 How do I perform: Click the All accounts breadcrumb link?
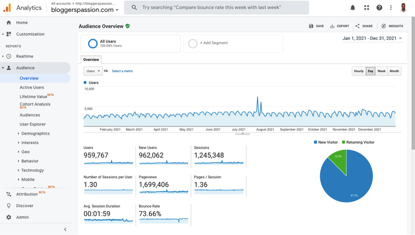click(x=61, y=3)
